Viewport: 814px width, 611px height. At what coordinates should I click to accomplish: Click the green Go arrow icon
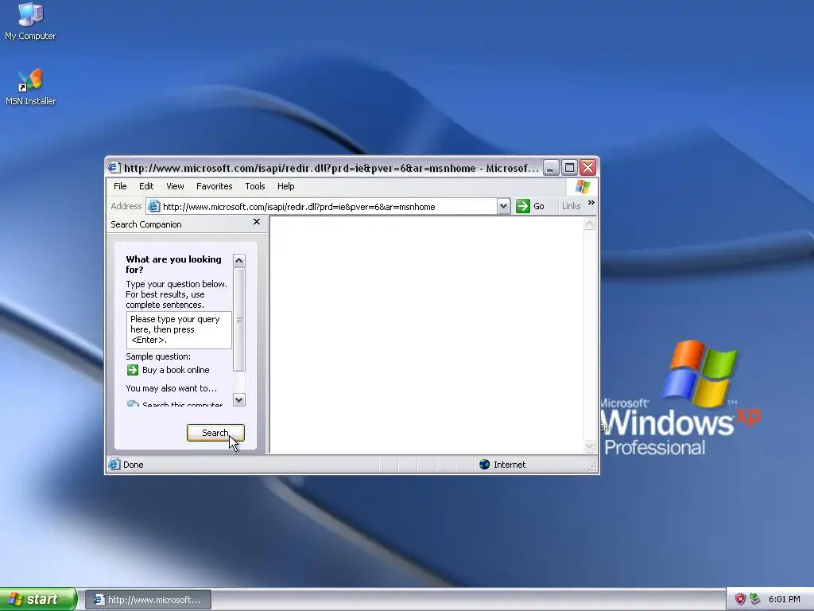click(523, 206)
